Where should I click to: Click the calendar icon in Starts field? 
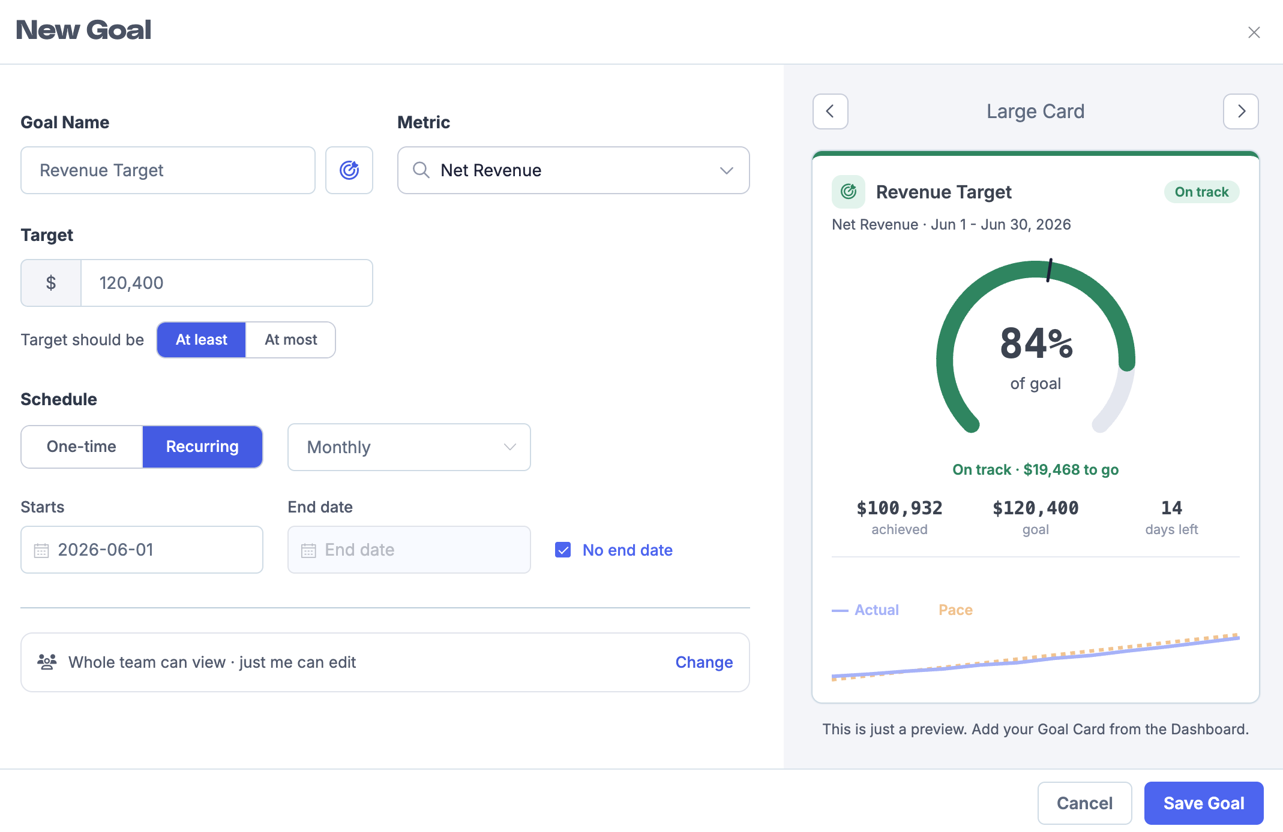point(41,550)
